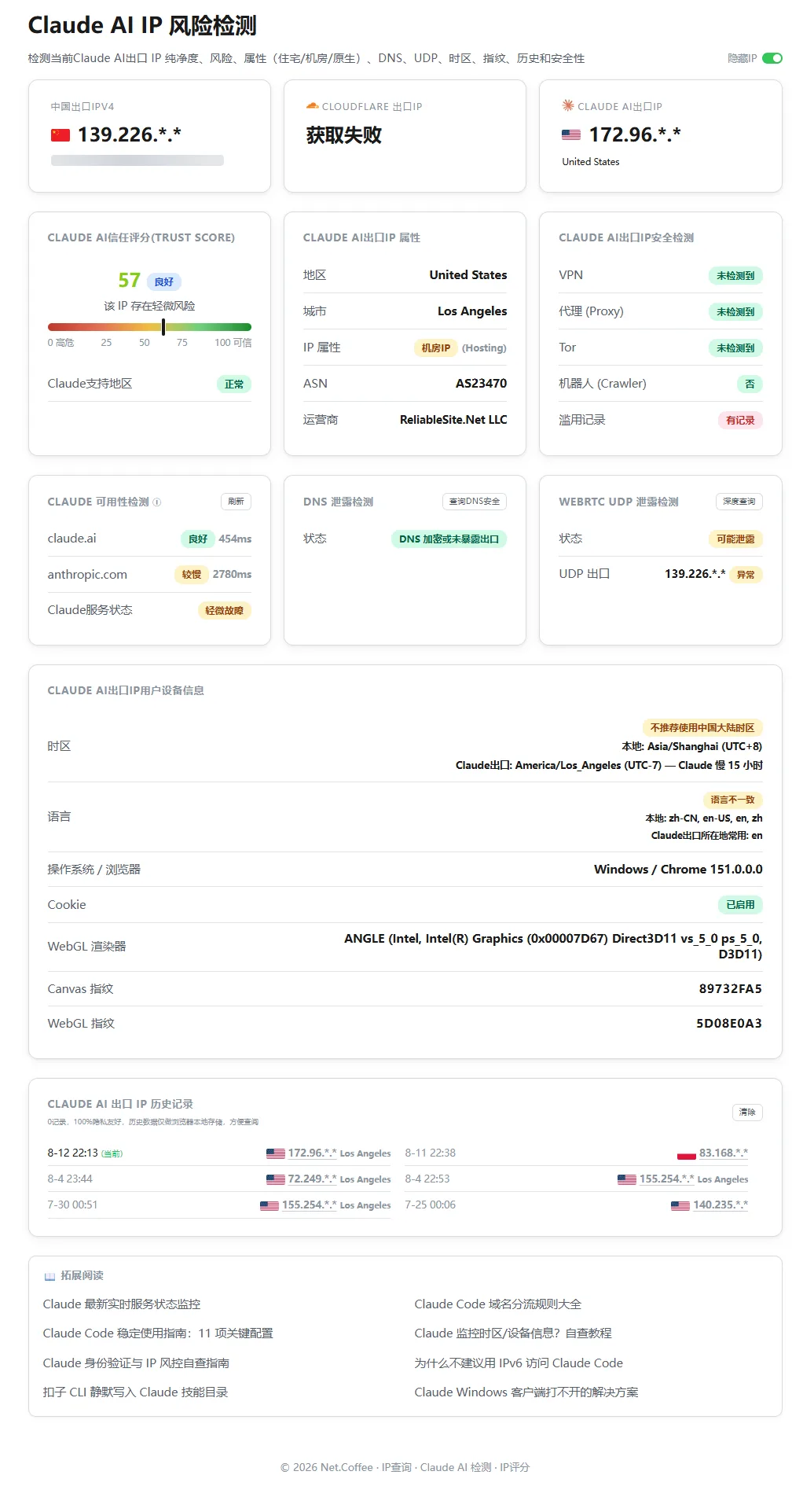Image resolution: width=803 pixels, height=1486 pixels.
Task: Click the US flag beside 172.96 at top
Action: [x=571, y=135]
